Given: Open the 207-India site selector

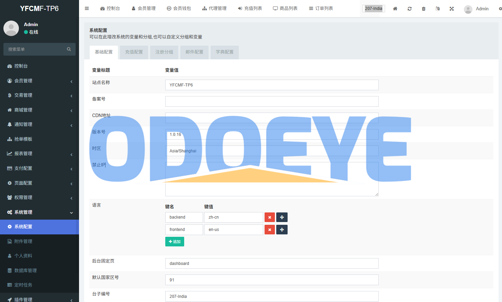Looking at the screenshot, I should (373, 9).
